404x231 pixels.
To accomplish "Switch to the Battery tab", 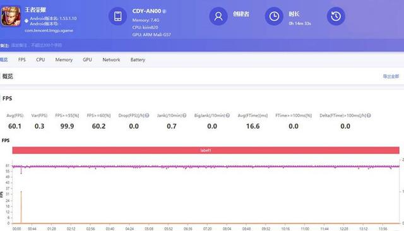I will pos(138,60).
